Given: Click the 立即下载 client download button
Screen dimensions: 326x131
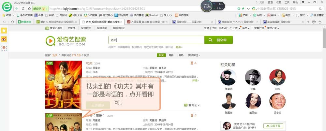Looking at the screenshot, I should pyautogui.click(x=273, y=126).
